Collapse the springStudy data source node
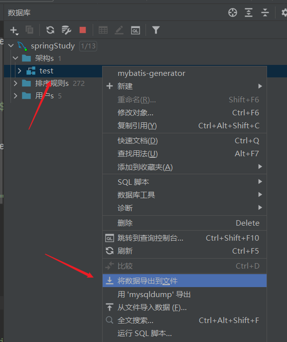Image resolution: width=287 pixels, height=342 pixels. pyautogui.click(x=11, y=46)
